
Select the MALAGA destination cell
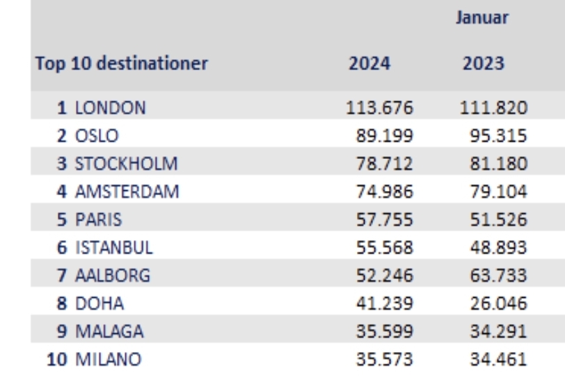pyautogui.click(x=109, y=332)
